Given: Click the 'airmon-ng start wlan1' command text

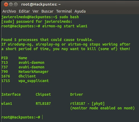Looking at the screenshot, I should click(x=65, y=26).
